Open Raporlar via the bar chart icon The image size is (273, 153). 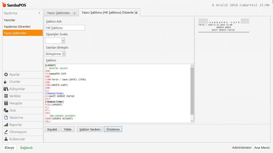pos(6,125)
